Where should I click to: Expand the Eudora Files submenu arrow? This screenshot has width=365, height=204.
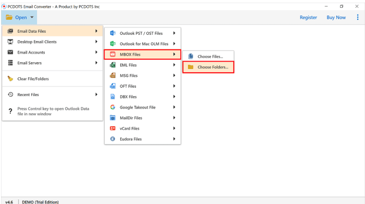click(x=174, y=139)
